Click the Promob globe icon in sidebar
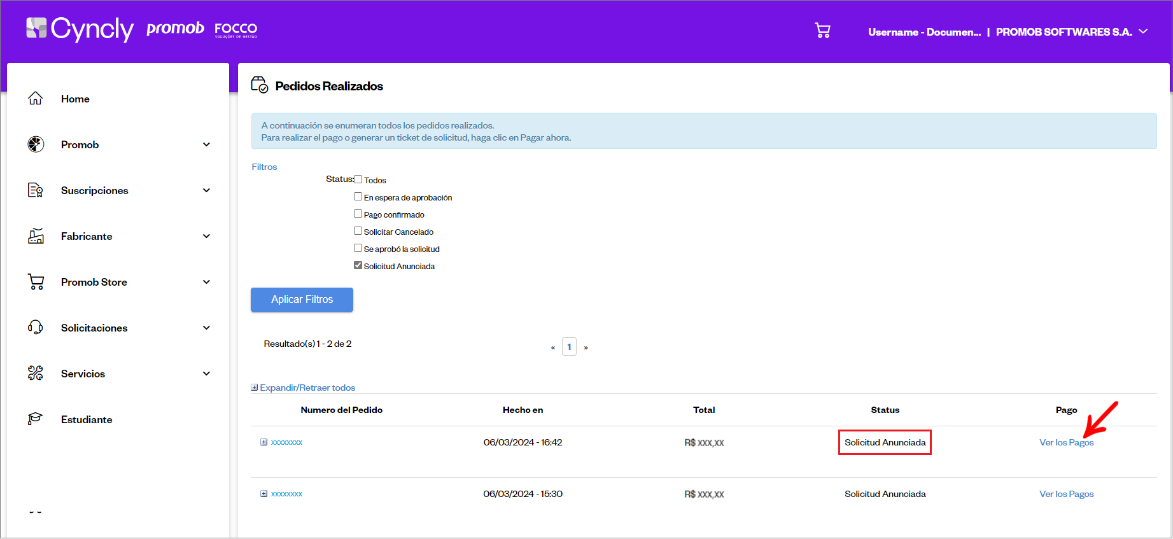Image resolution: width=1173 pixels, height=539 pixels. pyautogui.click(x=36, y=144)
